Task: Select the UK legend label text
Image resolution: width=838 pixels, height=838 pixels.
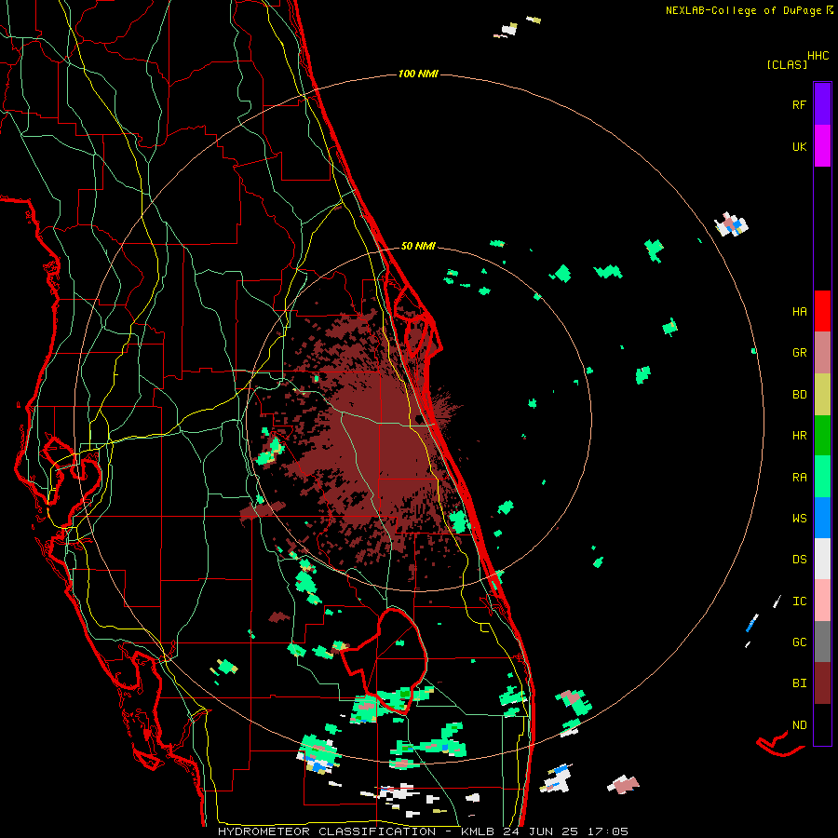Action: (x=799, y=147)
